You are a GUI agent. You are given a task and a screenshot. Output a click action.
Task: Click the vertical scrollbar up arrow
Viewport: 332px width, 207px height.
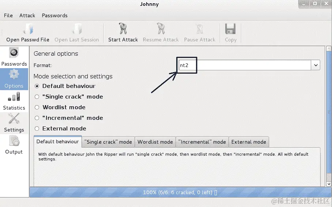[329, 49]
